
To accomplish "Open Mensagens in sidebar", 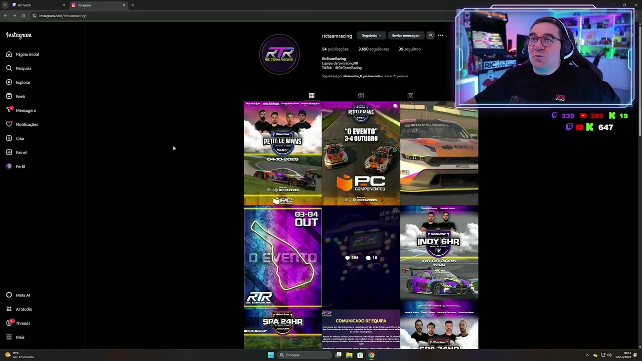I will click(21, 110).
